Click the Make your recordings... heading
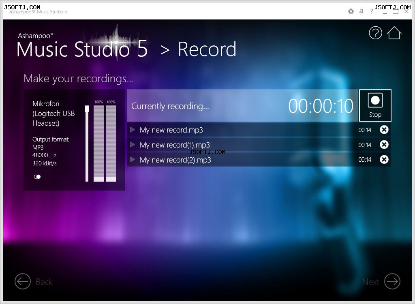Viewport: 415px width, 304px height. 79,79
